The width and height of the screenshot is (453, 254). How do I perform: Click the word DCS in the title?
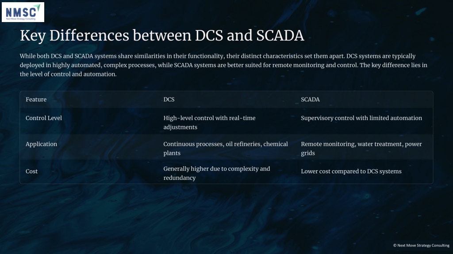209,36
